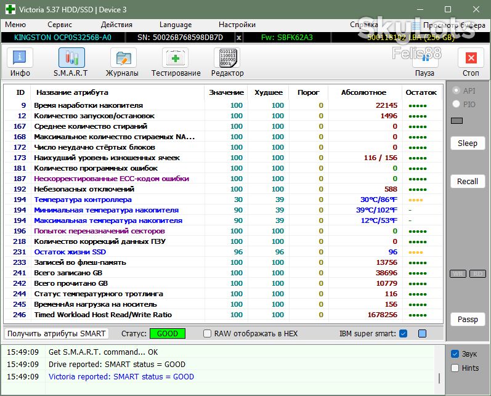The image size is (491, 396).
Task: Click the green cross Victoria title icon
Action: [10, 9]
